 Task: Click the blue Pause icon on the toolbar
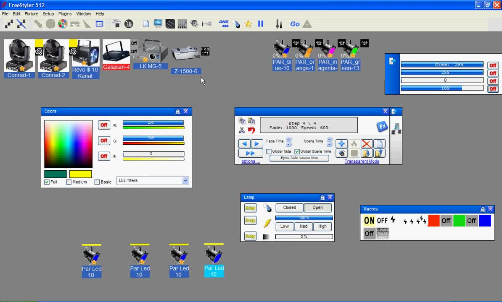click(261, 24)
